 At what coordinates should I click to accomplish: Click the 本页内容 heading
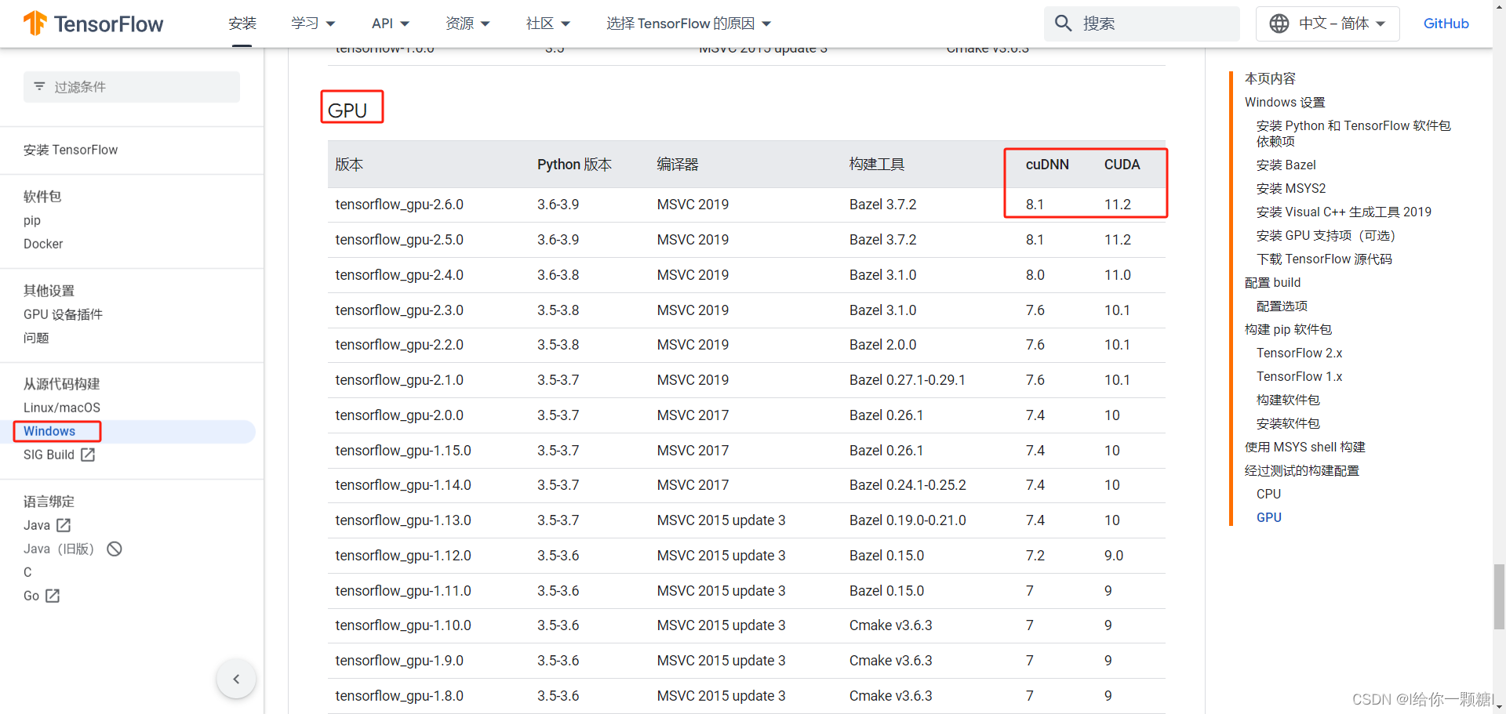[1270, 78]
